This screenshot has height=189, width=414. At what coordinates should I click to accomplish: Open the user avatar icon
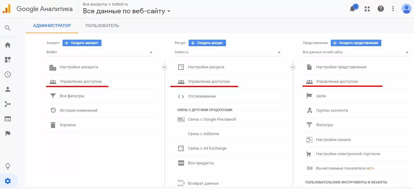pos(406,9)
